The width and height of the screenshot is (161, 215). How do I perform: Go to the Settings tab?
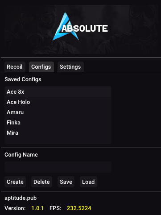70,67
